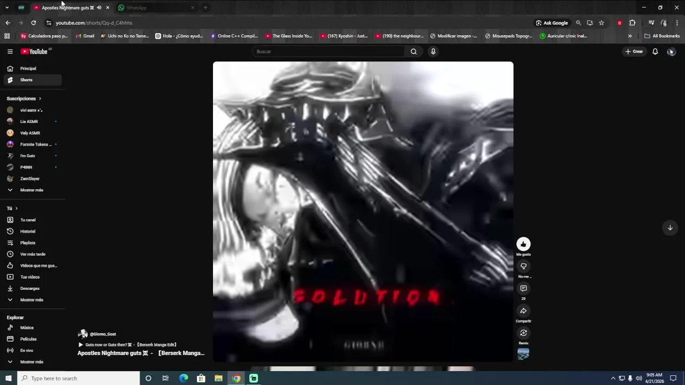Share this short via Compartir
Viewport: 685px width, 385px height.
(x=523, y=311)
